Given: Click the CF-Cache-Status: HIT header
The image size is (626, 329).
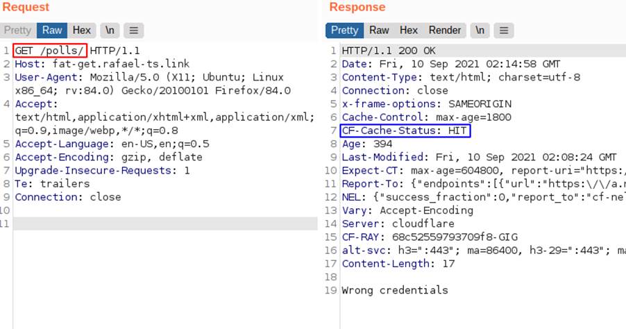Looking at the screenshot, I should (405, 130).
